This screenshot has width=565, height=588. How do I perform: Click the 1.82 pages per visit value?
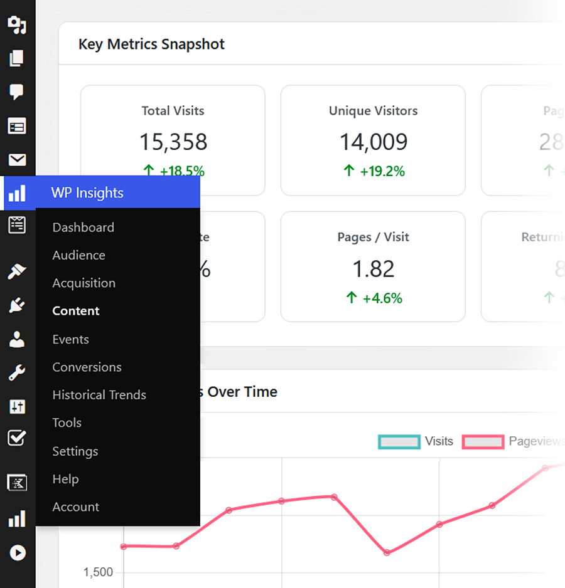click(374, 270)
